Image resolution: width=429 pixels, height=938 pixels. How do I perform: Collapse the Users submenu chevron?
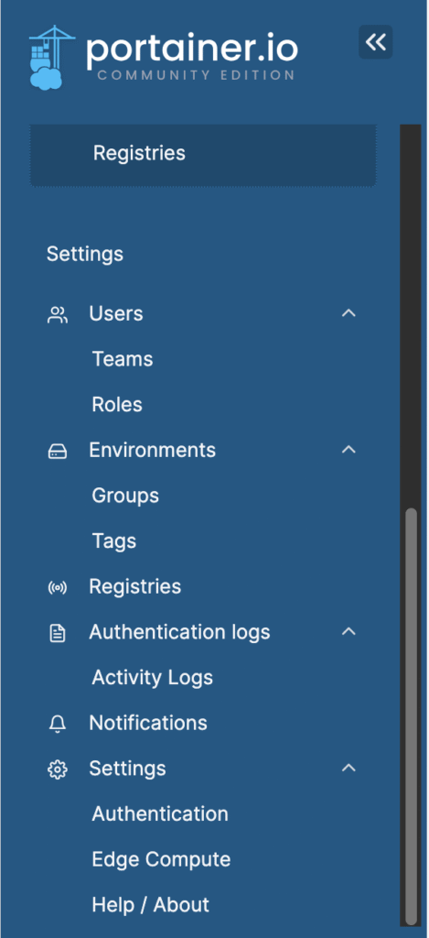tap(349, 313)
